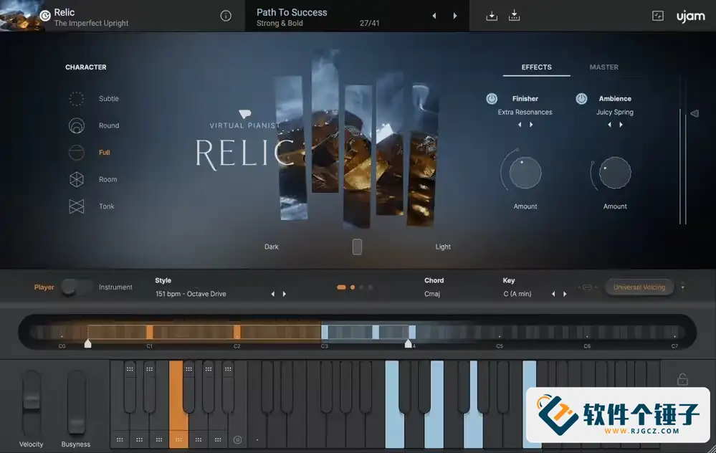Click the Finisher Amount knob

click(525, 173)
